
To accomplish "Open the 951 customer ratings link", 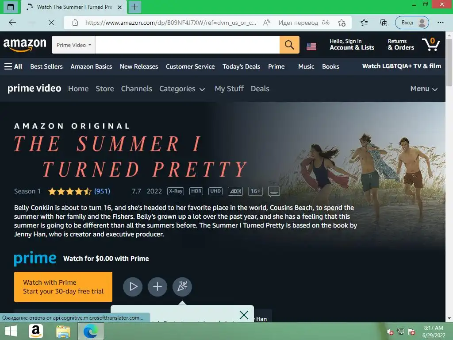I will pos(102,191).
